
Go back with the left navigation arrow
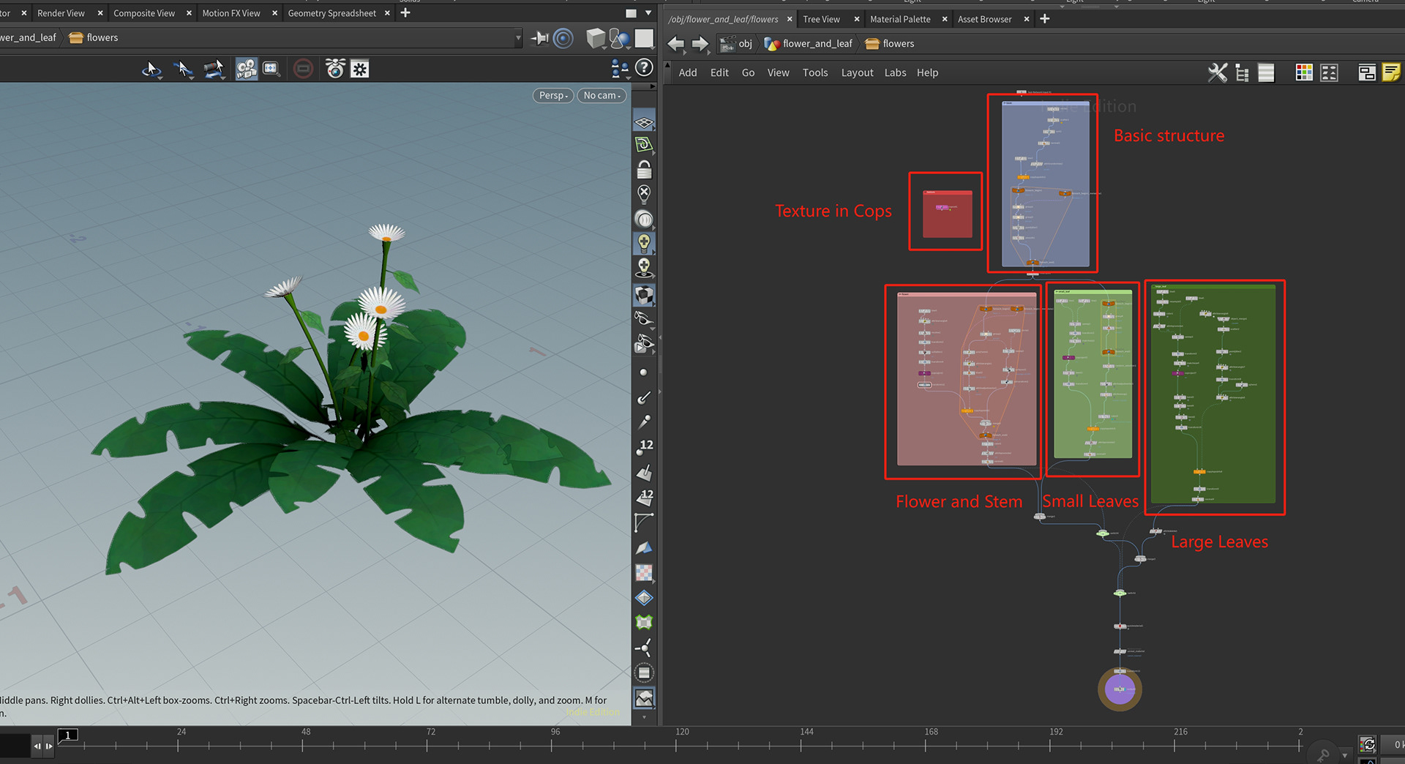[675, 44]
